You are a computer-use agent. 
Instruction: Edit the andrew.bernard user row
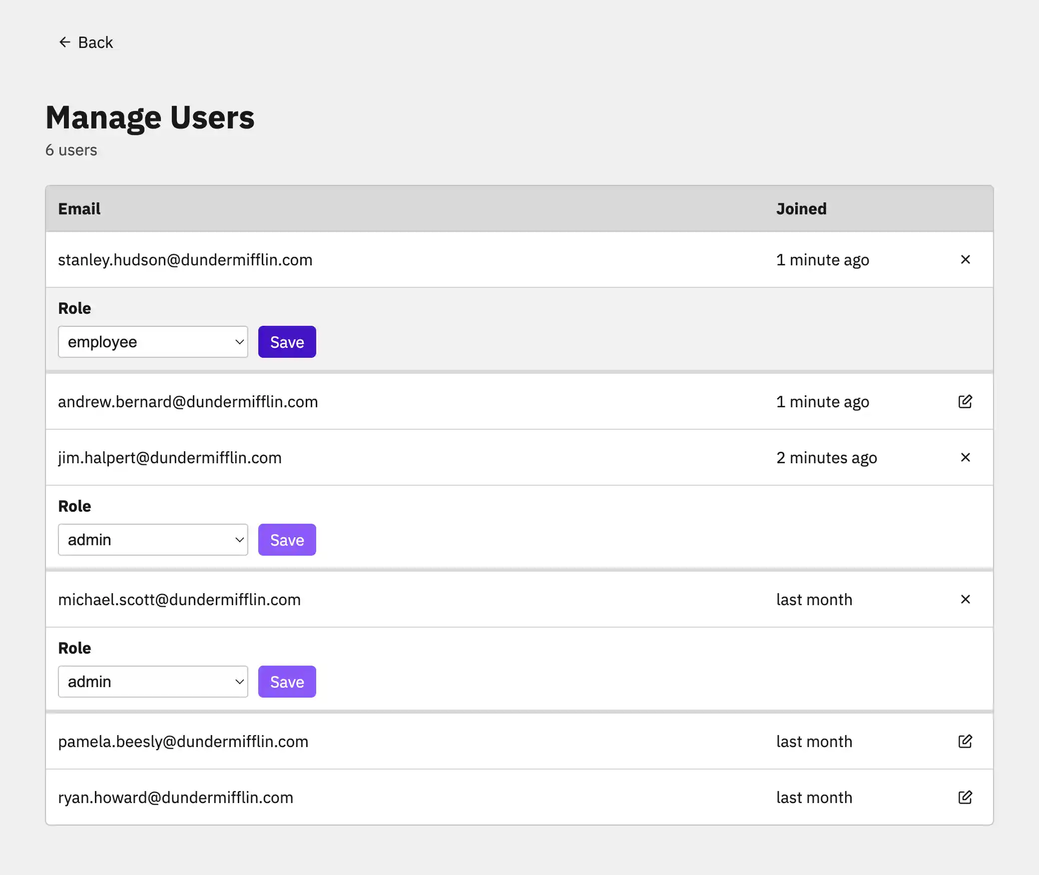[965, 401]
